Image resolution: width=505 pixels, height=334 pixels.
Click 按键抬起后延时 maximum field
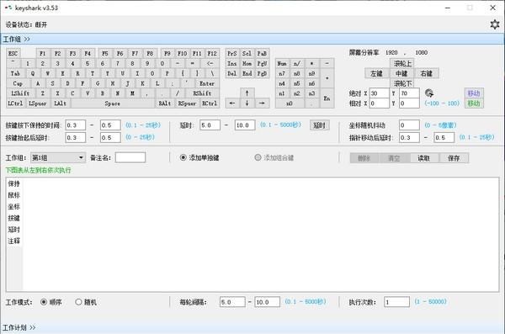110,137
